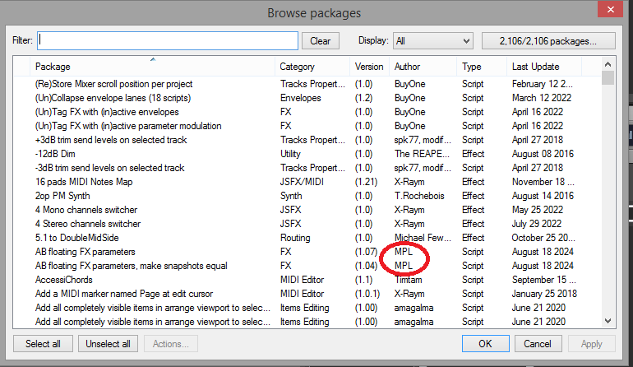Image resolution: width=633 pixels, height=367 pixels.
Task: Select "AB floating FX parameters" version 1.07 row
Action: point(307,252)
